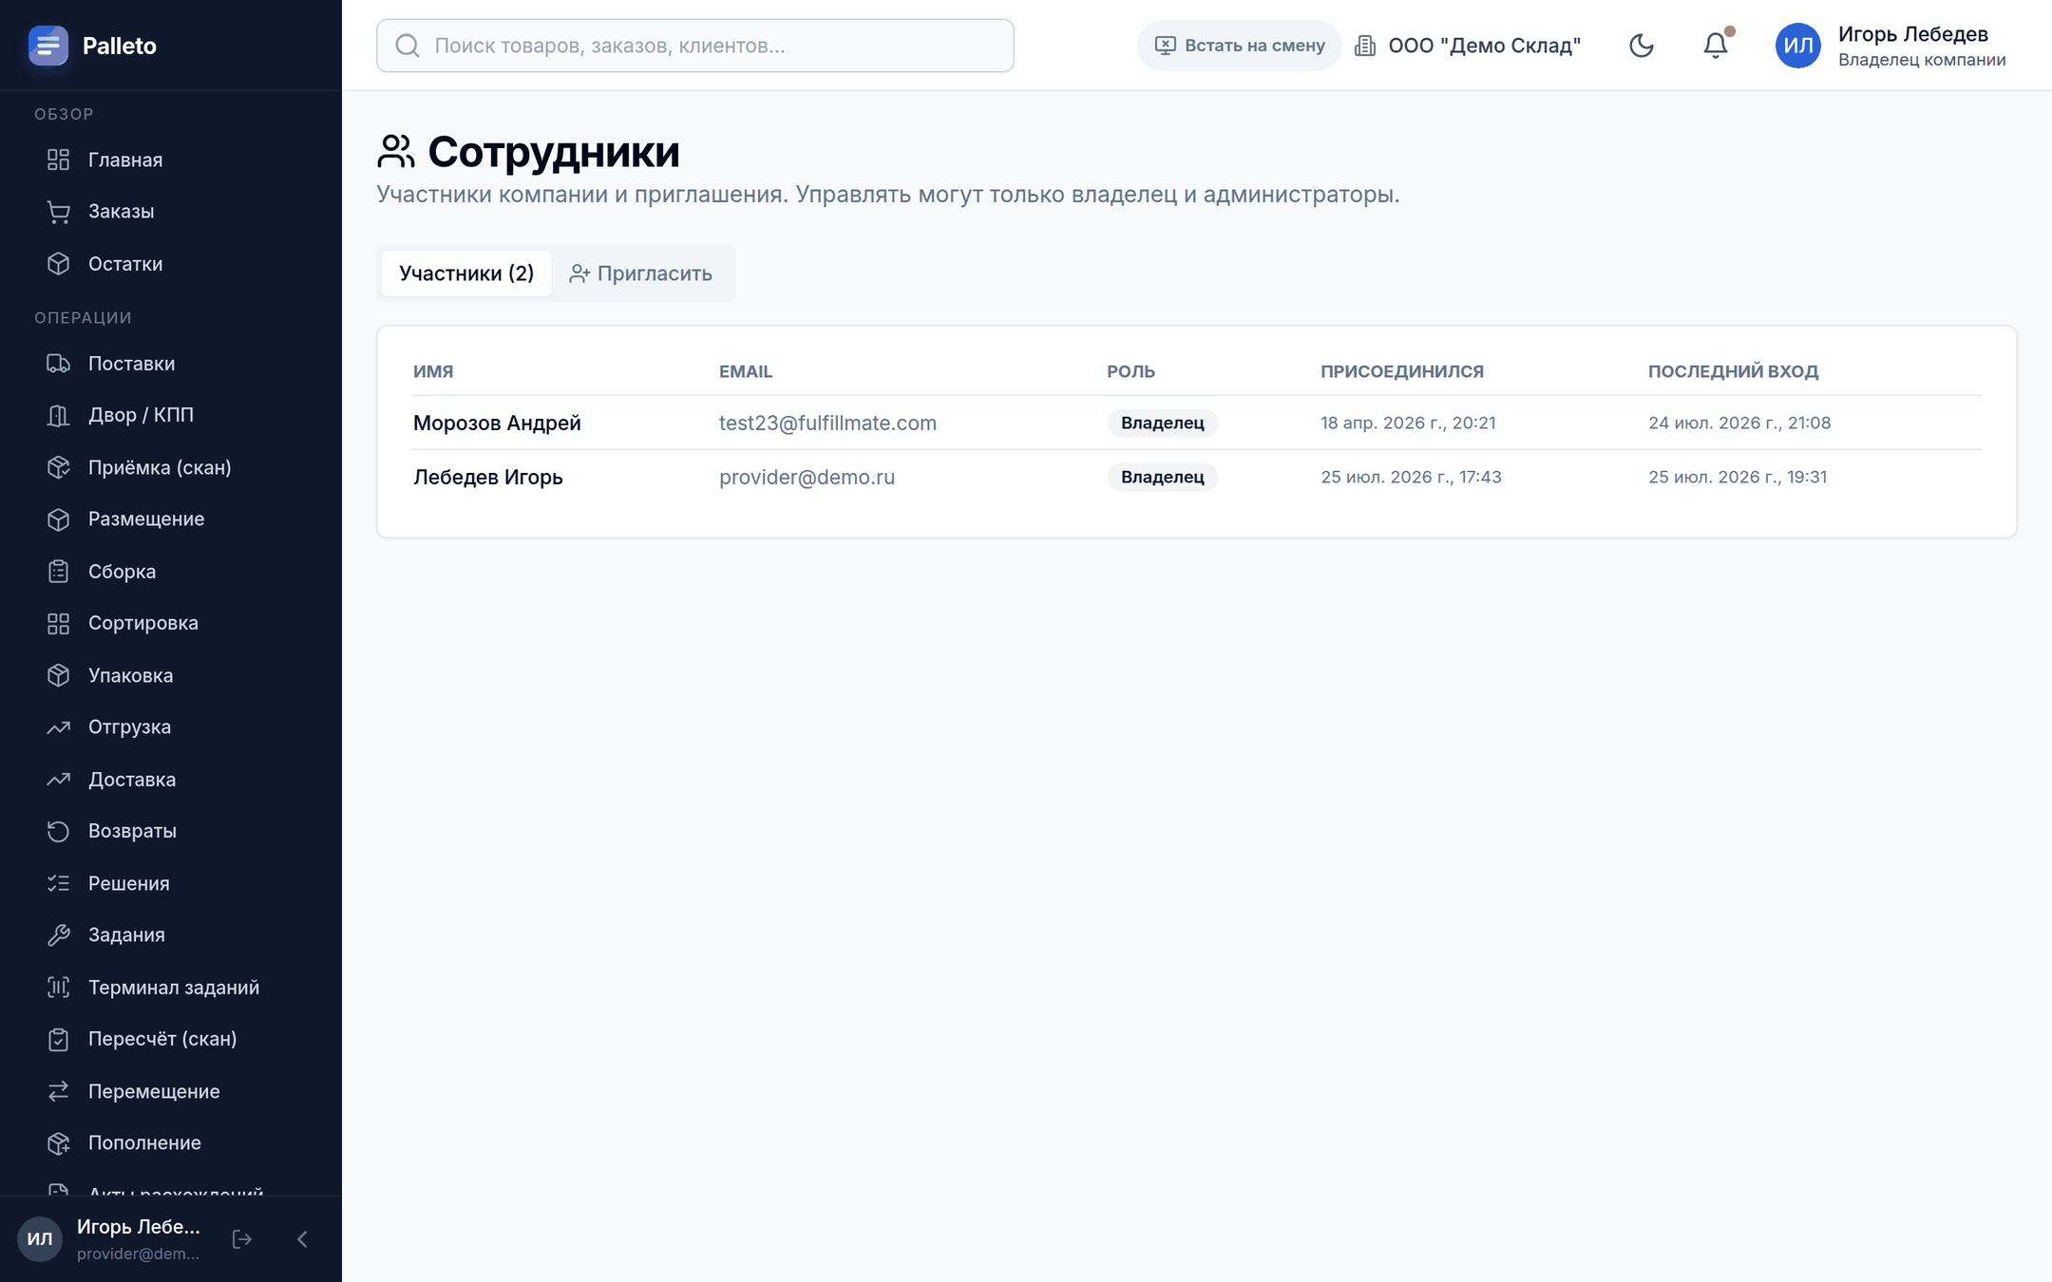This screenshot has width=2052, height=1282.
Task: Click ИЛ avatar in sidebar footer
Action: [x=40, y=1239]
